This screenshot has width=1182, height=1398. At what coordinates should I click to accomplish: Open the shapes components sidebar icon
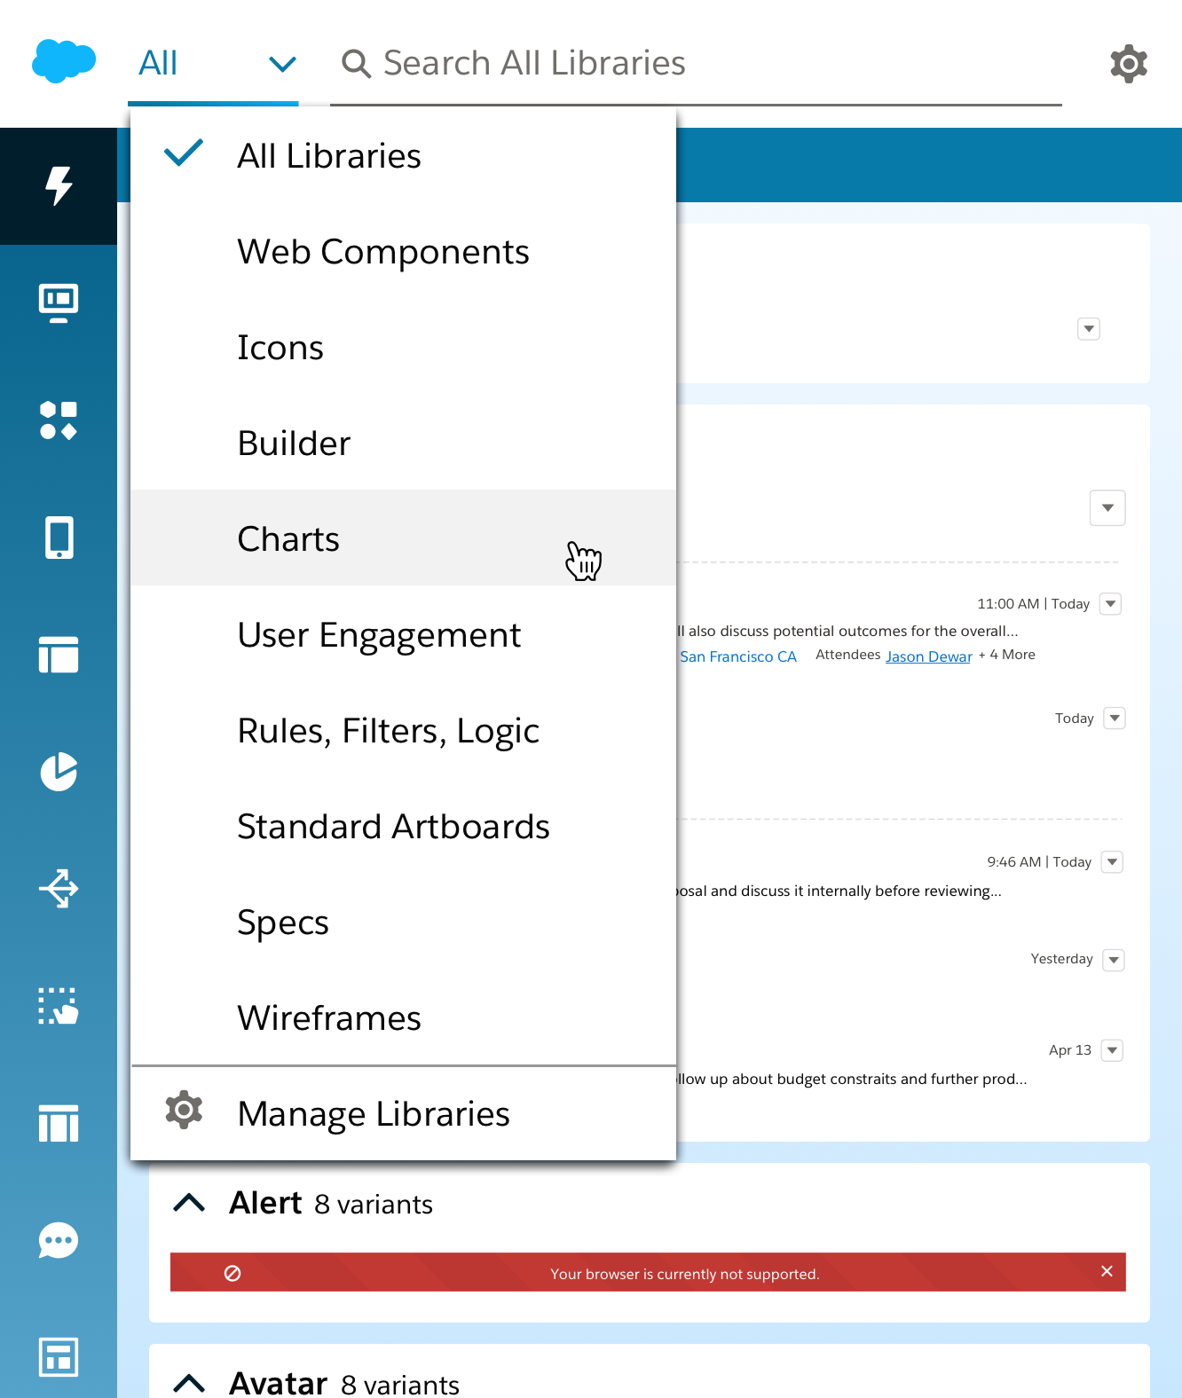coord(59,420)
